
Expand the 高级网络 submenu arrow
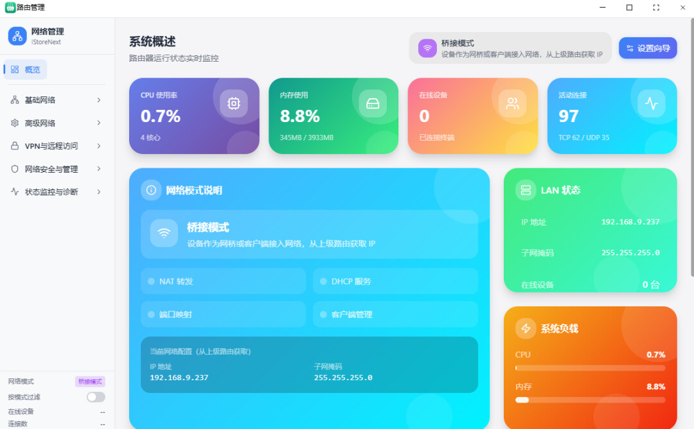pyautogui.click(x=98, y=123)
